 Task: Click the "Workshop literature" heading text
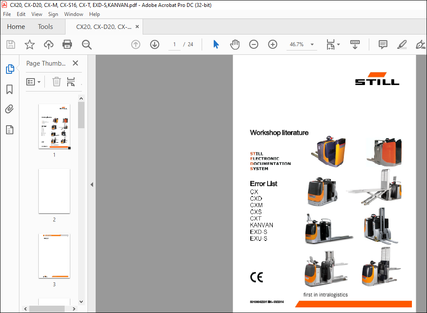click(x=279, y=133)
